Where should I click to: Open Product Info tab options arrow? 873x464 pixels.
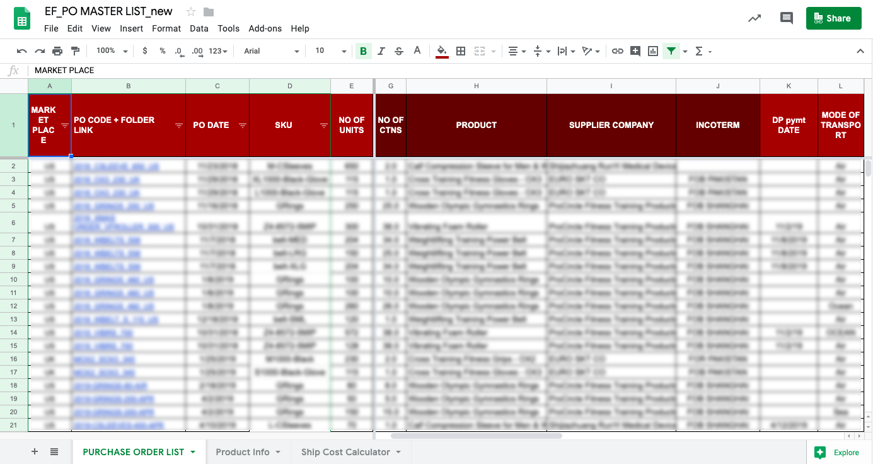click(278, 452)
